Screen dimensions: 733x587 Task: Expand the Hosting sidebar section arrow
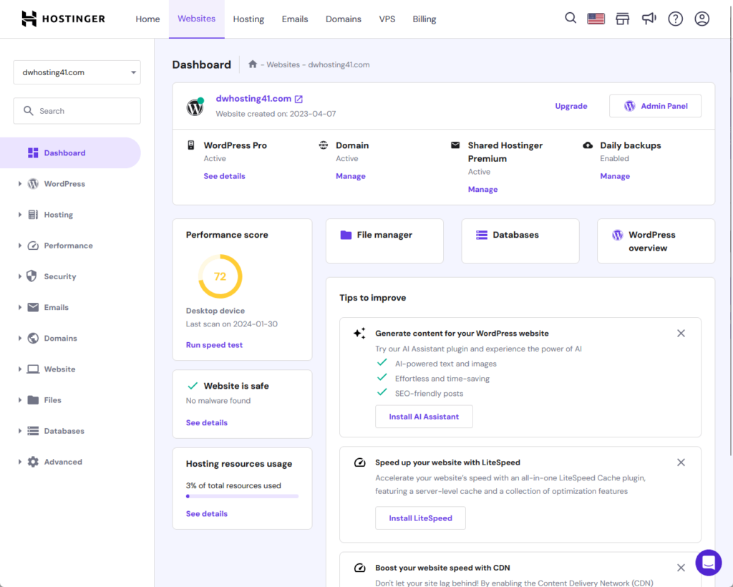pos(19,215)
